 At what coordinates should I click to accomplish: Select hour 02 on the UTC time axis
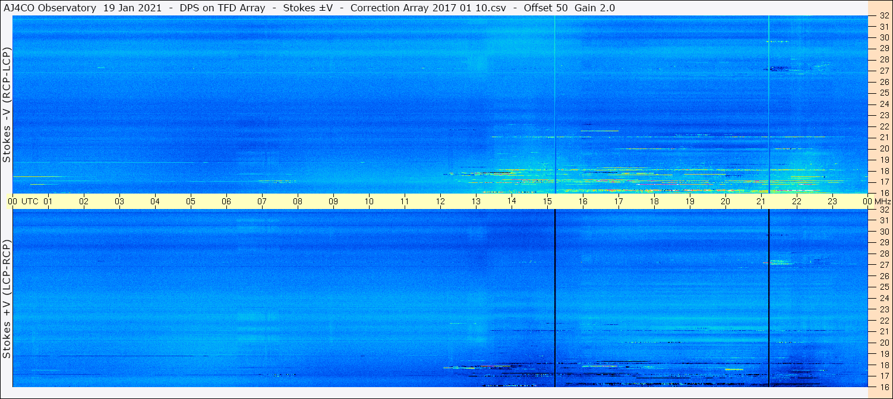click(x=84, y=201)
